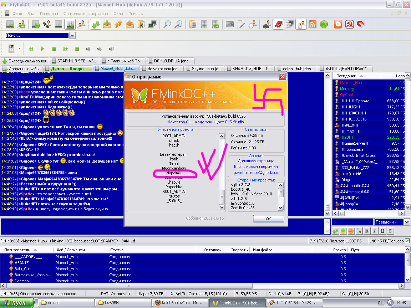
Task: Click transfers pane horizontal scrollbar thumb
Action: 129,286
